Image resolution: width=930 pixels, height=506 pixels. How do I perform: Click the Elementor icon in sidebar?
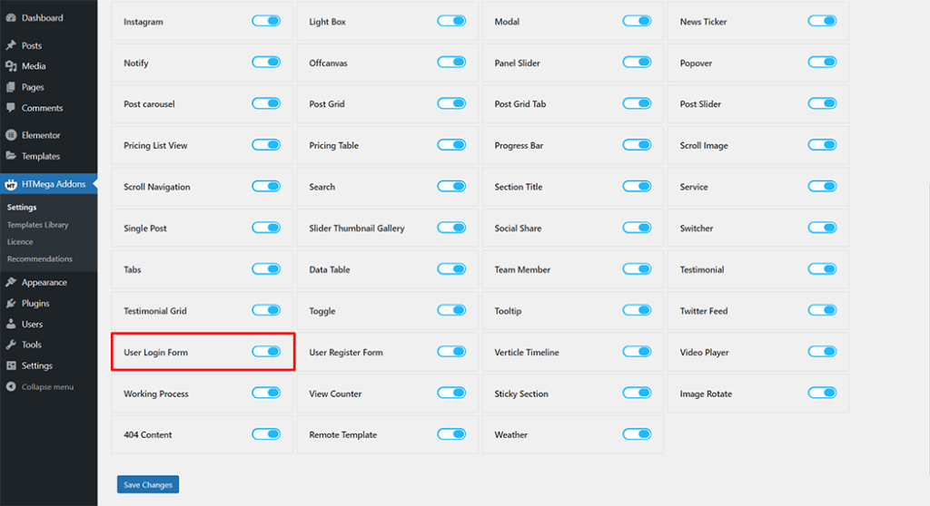[x=11, y=135]
